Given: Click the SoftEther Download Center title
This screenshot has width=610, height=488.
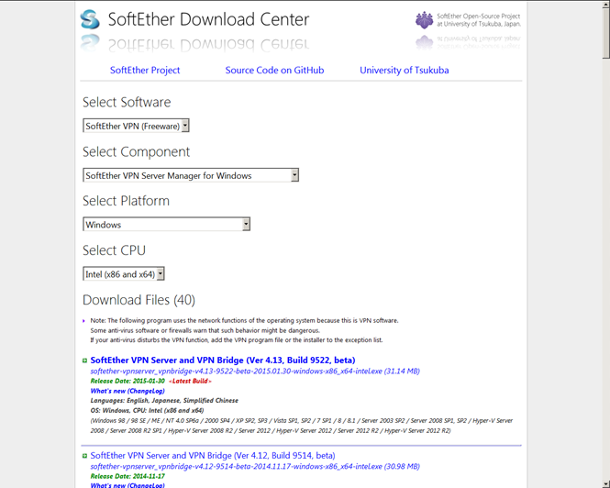Looking at the screenshot, I should [208, 19].
